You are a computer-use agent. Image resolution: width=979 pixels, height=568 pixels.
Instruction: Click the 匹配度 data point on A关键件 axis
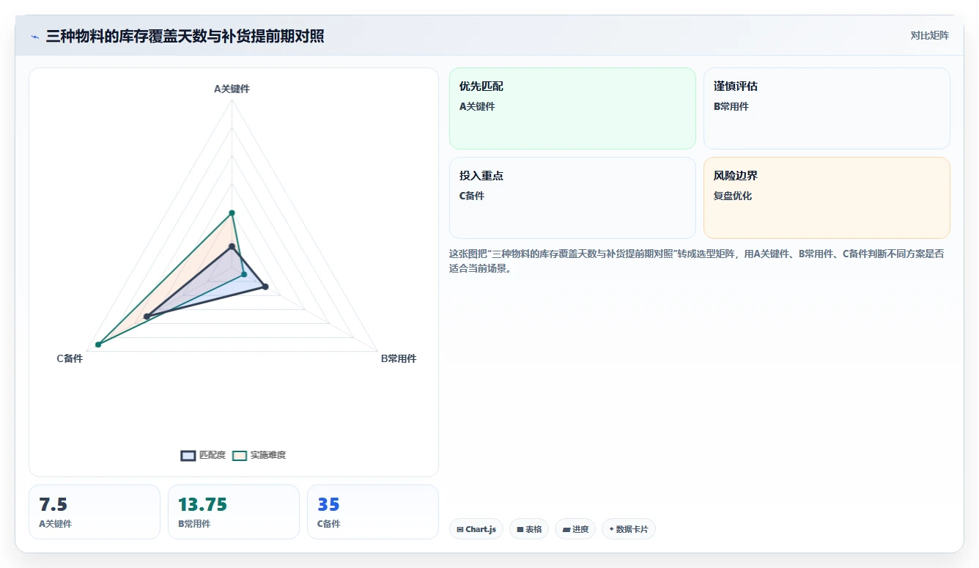[x=232, y=246]
